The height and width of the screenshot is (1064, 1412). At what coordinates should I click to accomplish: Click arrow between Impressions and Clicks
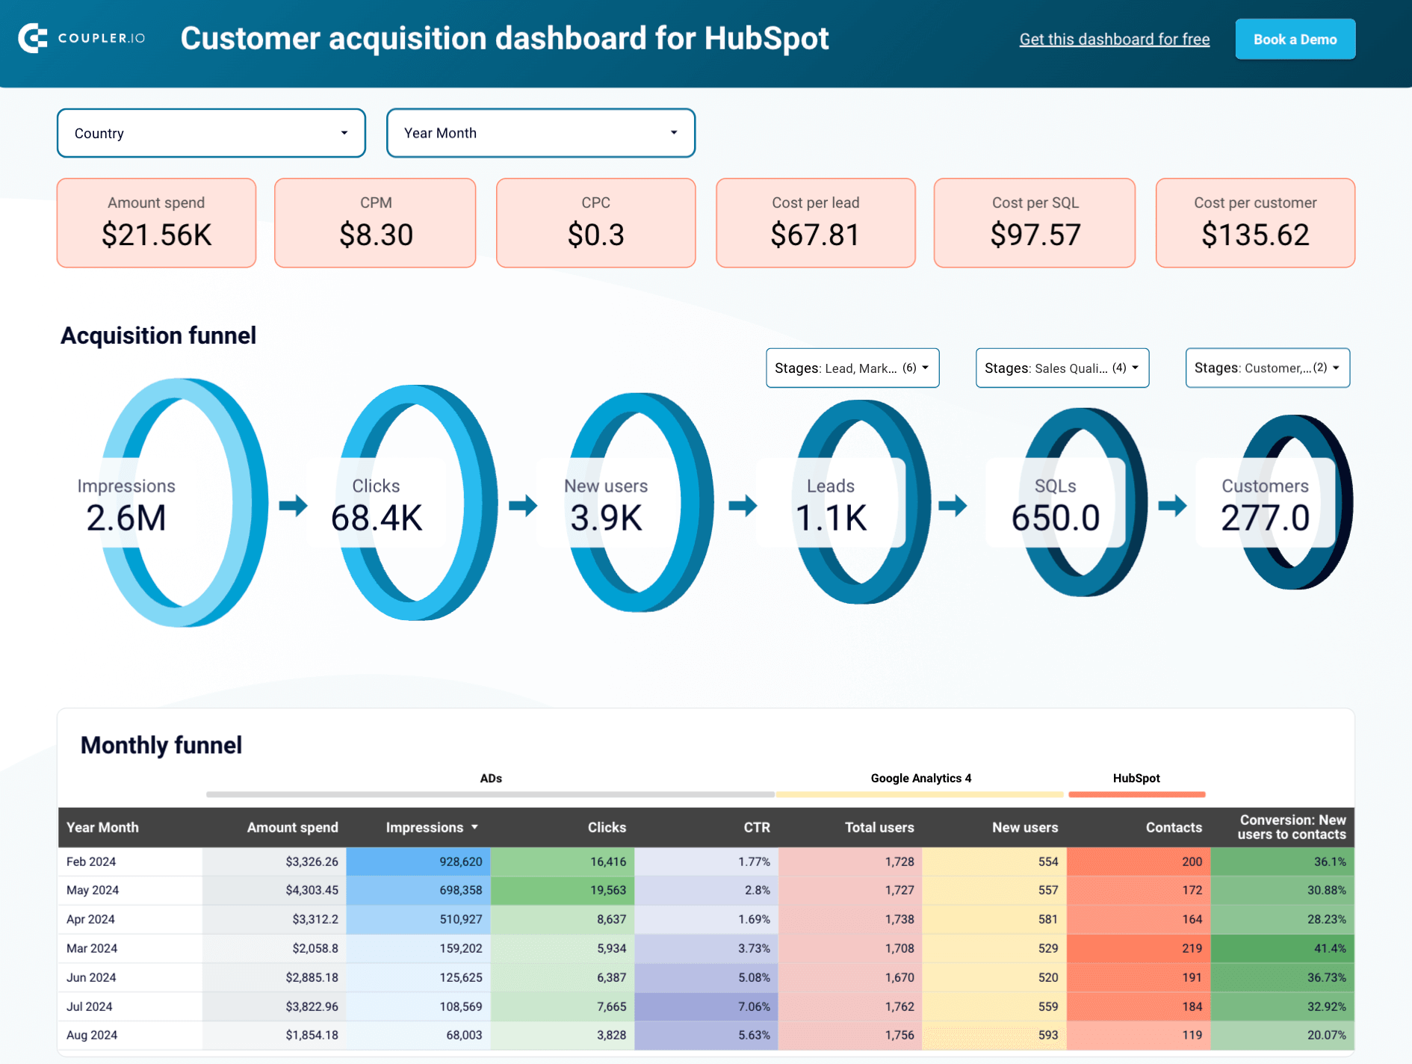tap(294, 505)
